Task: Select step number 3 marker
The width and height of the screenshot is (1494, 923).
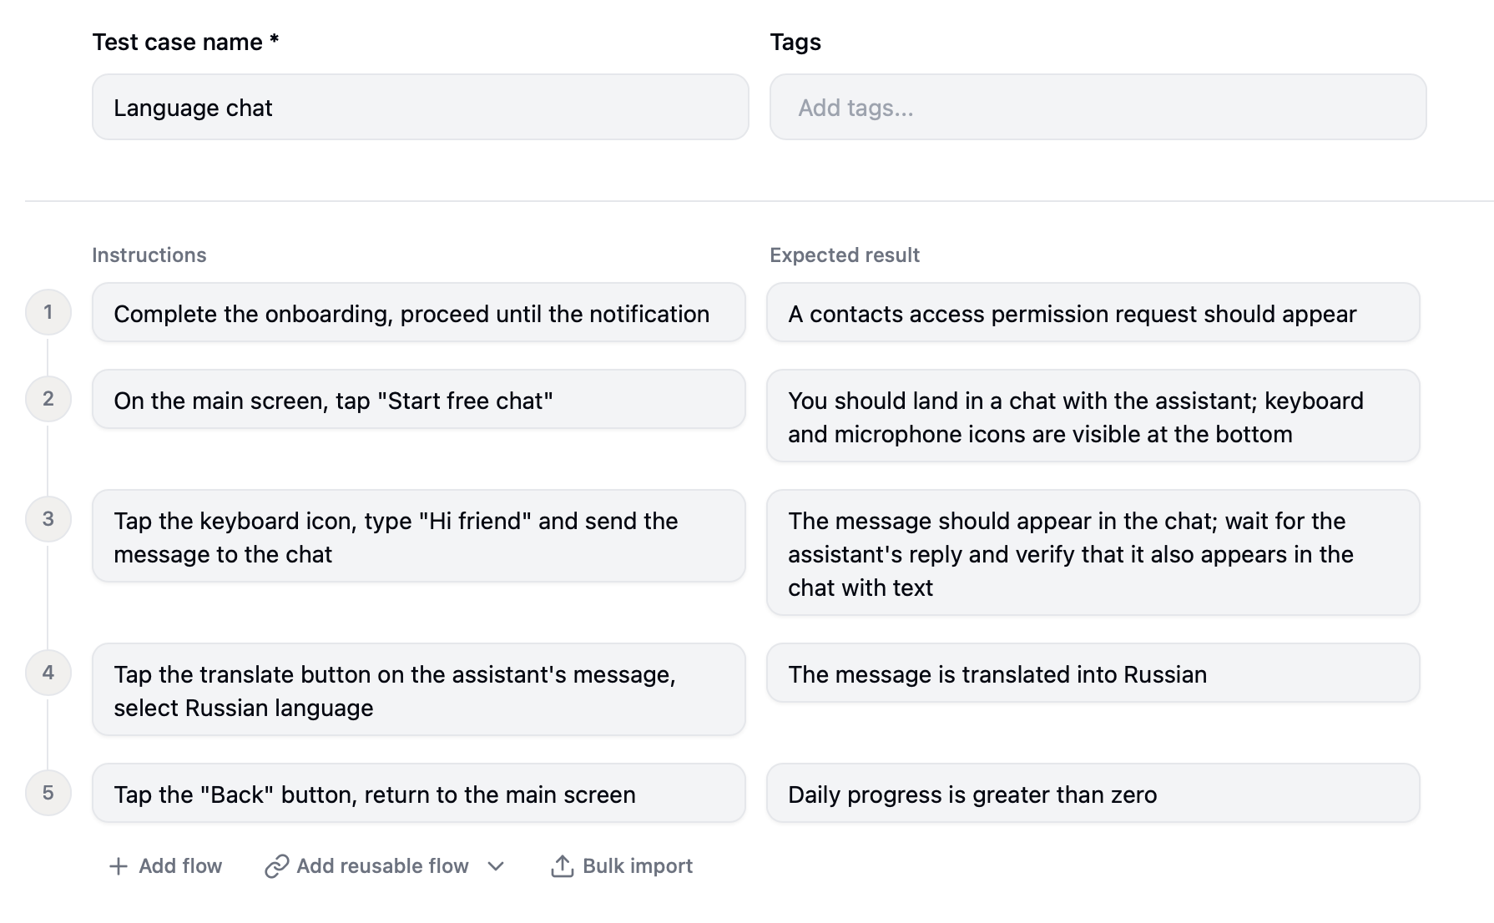Action: 48,519
